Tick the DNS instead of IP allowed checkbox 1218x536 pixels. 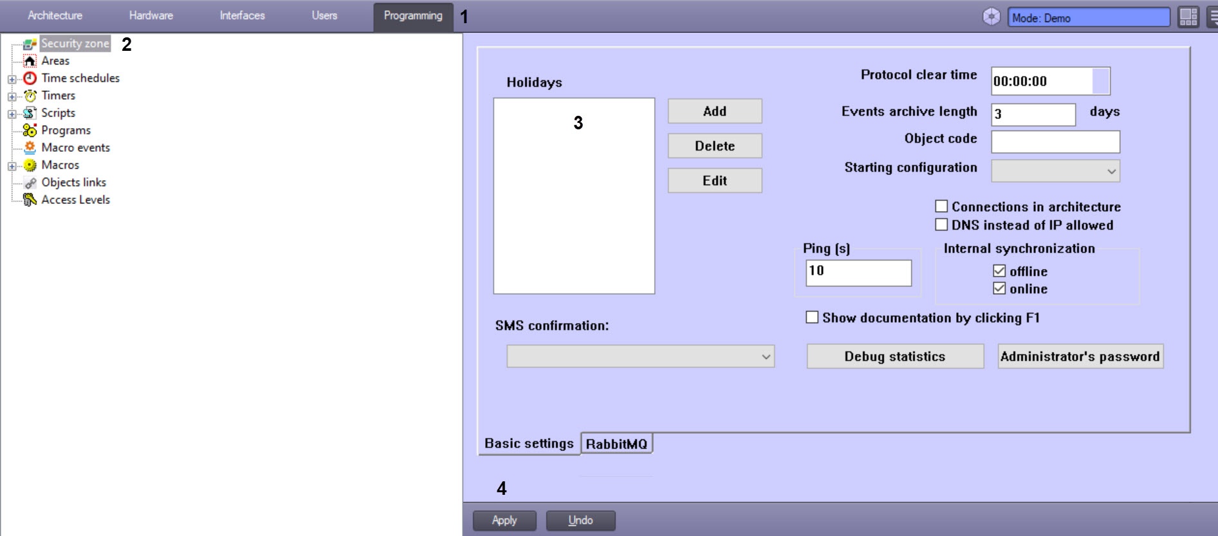point(941,225)
